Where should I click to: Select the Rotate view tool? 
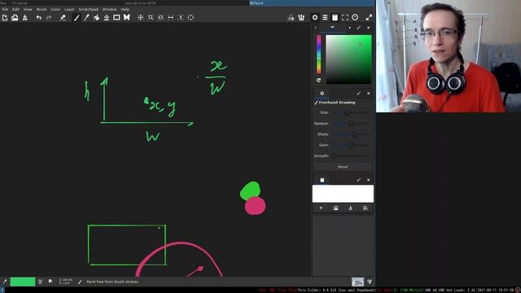(x=160, y=18)
